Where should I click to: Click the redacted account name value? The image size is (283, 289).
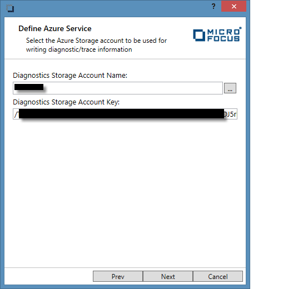(29, 87)
